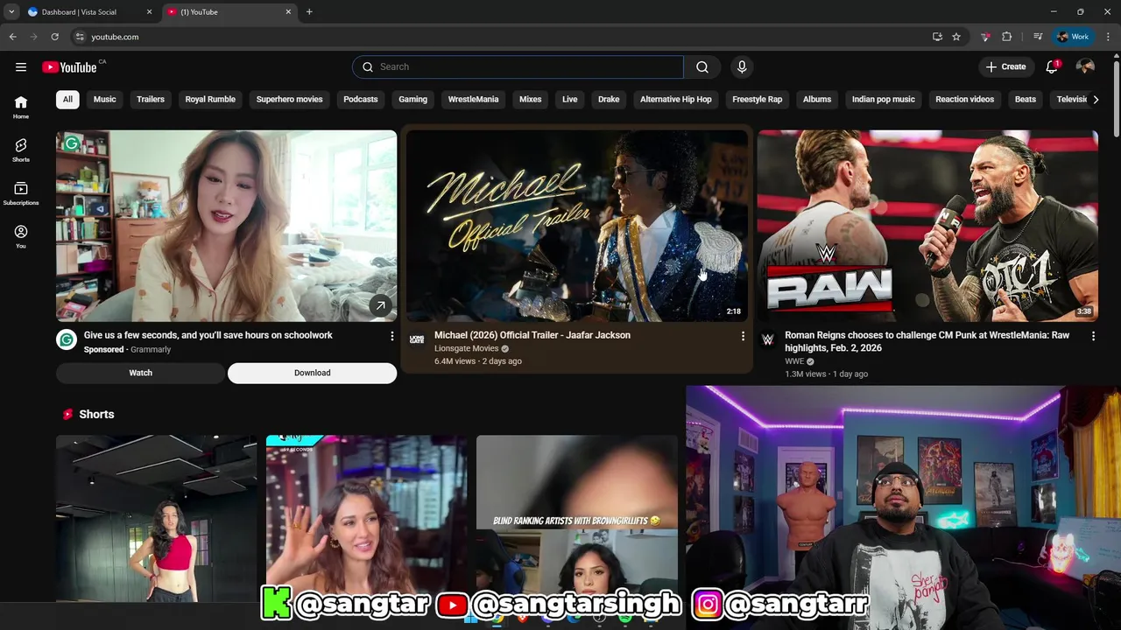
Task: Select the Alternative Hip Hop chip
Action: tap(676, 100)
